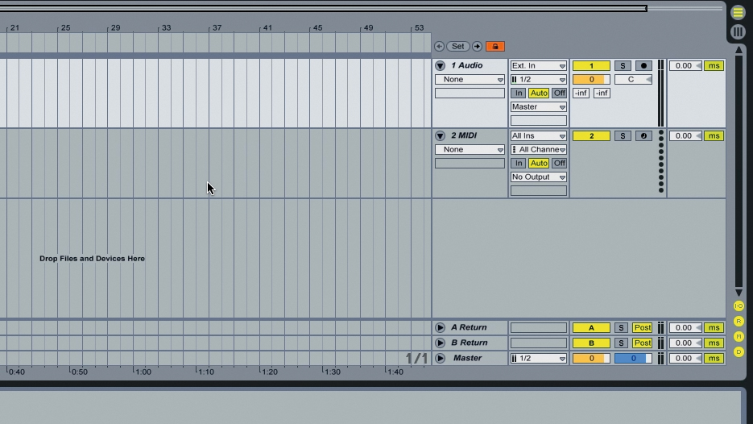Screen dimensions: 753x424
Task: Show/hide Returns section R icon
Action: [x=739, y=321]
